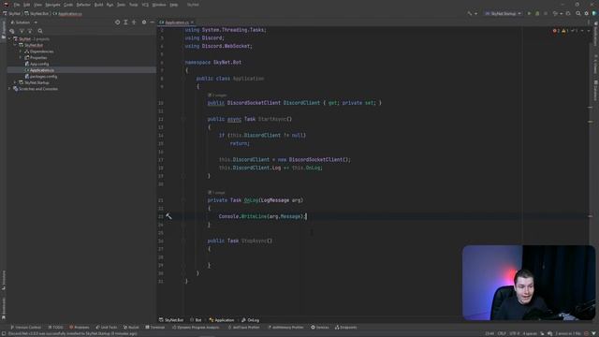The width and height of the screenshot is (599, 337).
Task: Expand Scratches and Consoles node
Action: coord(9,89)
